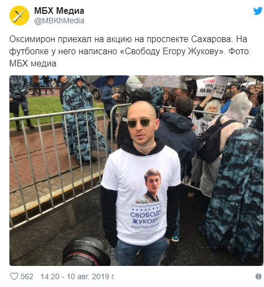This screenshot has height=287, width=264.
Task: Click the camera lens in the photo
Action: click(86, 252)
